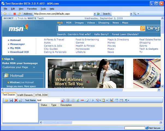Expand the Customize your Page chevron
This screenshot has width=165, height=131.
click(x=34, y=67)
